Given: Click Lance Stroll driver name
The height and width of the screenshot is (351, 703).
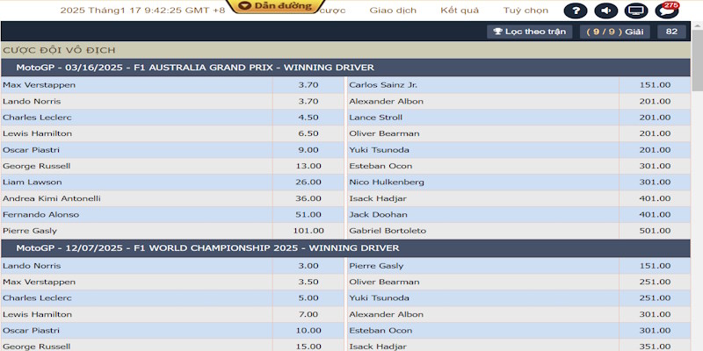Looking at the screenshot, I should click(376, 118).
